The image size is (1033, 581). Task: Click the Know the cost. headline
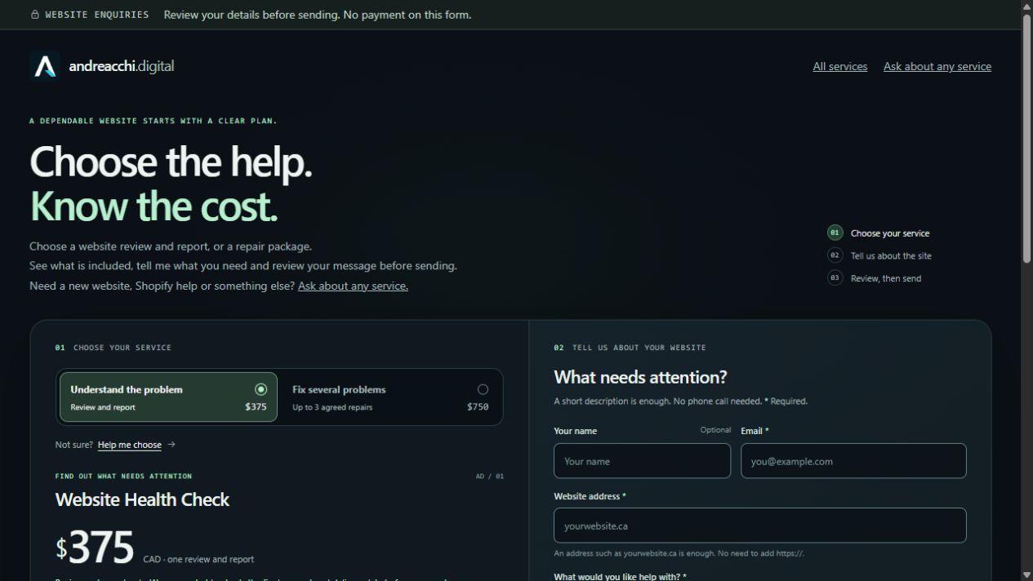click(154, 206)
